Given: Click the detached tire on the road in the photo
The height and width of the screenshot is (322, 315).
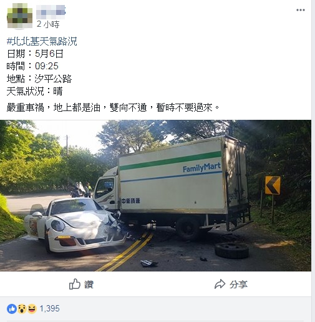Looking at the screenshot, I should coord(231,250).
